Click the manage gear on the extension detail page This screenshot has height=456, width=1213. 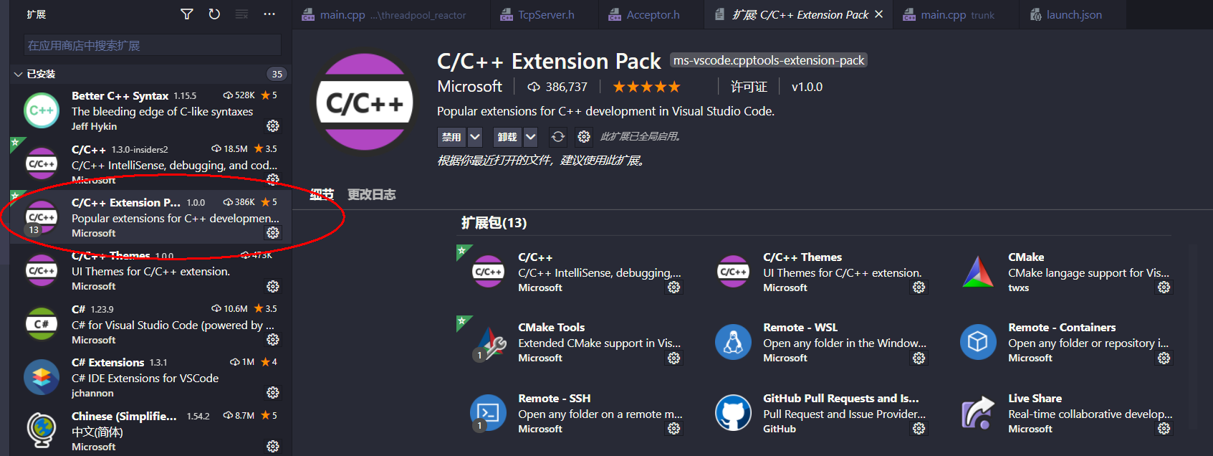(x=584, y=137)
